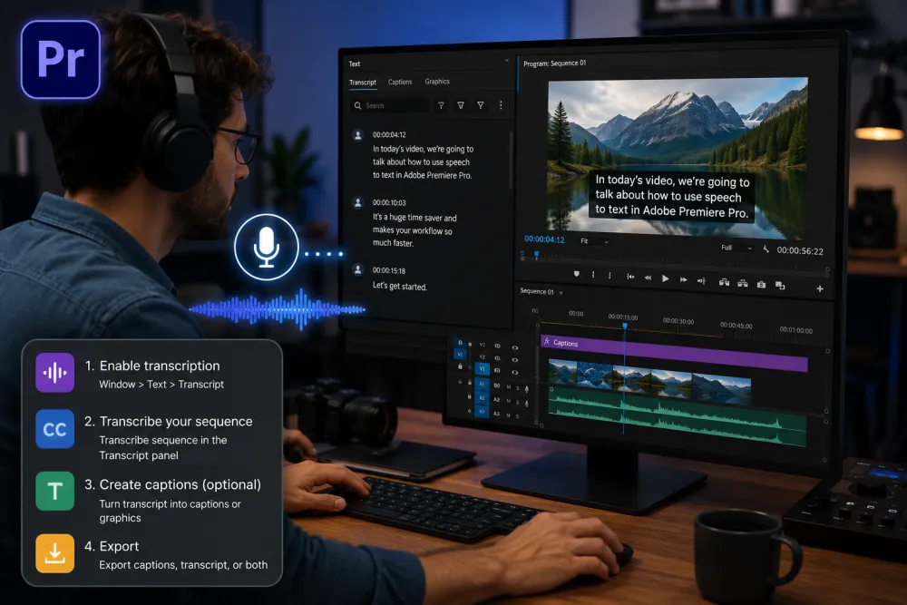Mute audio track A1 with M button
Screen dimensions: 907x605
[x=509, y=387]
